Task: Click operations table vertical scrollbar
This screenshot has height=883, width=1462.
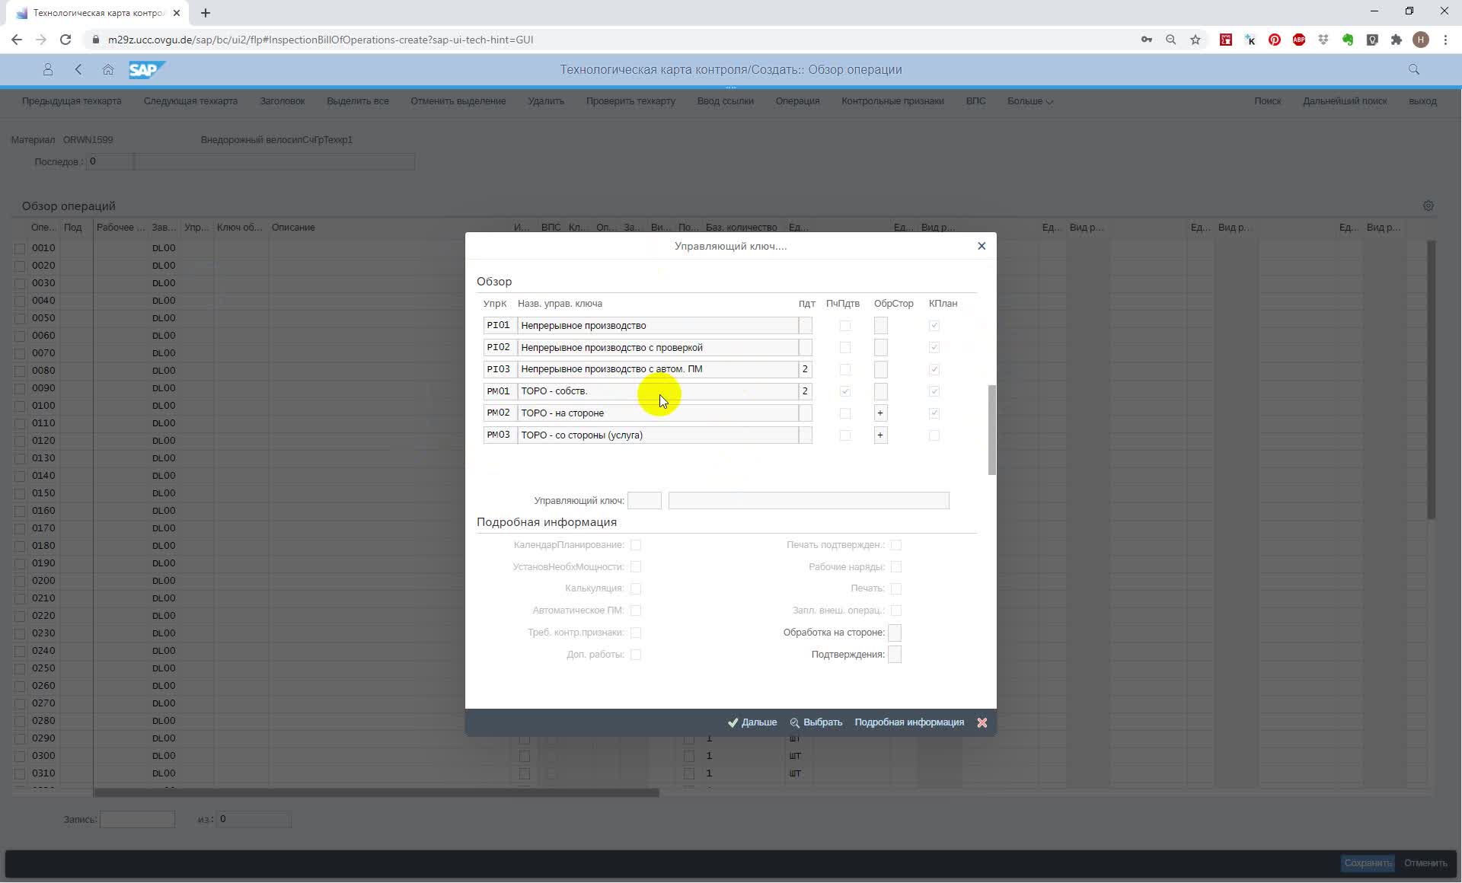Action: 1432,381
